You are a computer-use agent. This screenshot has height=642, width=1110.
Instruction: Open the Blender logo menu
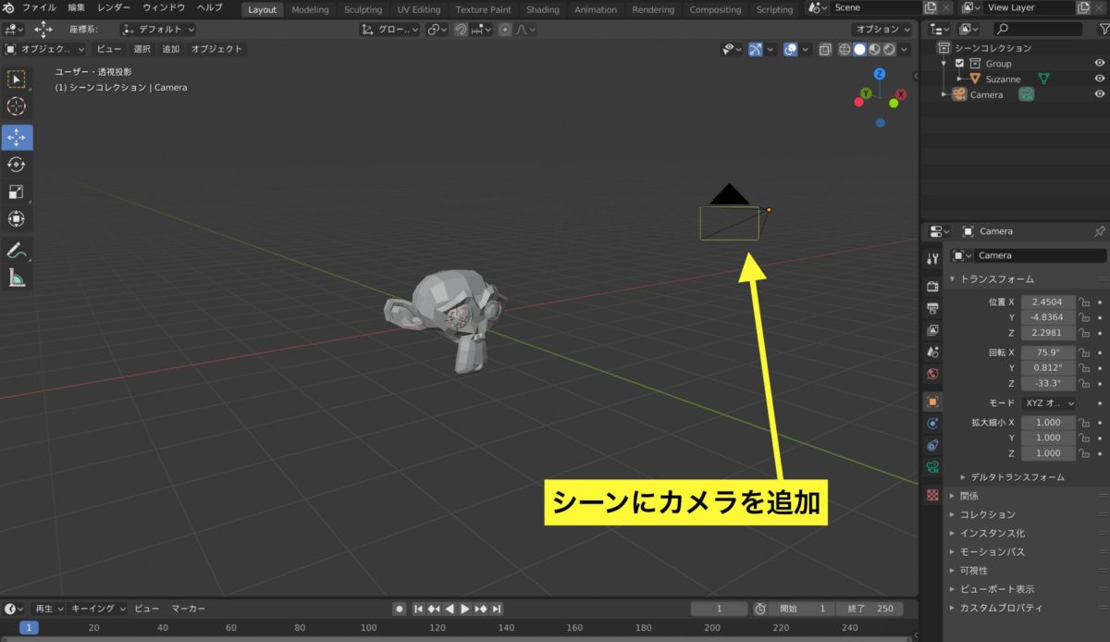pyautogui.click(x=9, y=8)
